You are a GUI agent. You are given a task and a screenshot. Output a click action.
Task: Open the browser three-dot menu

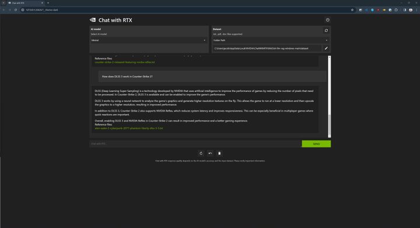pyautogui.click(x=416, y=10)
